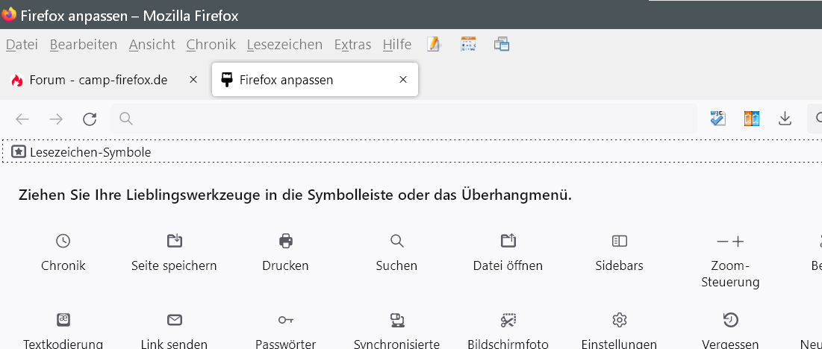This screenshot has height=349, width=822.
Task: Click the Datei öffnen icon
Action: [x=508, y=241]
